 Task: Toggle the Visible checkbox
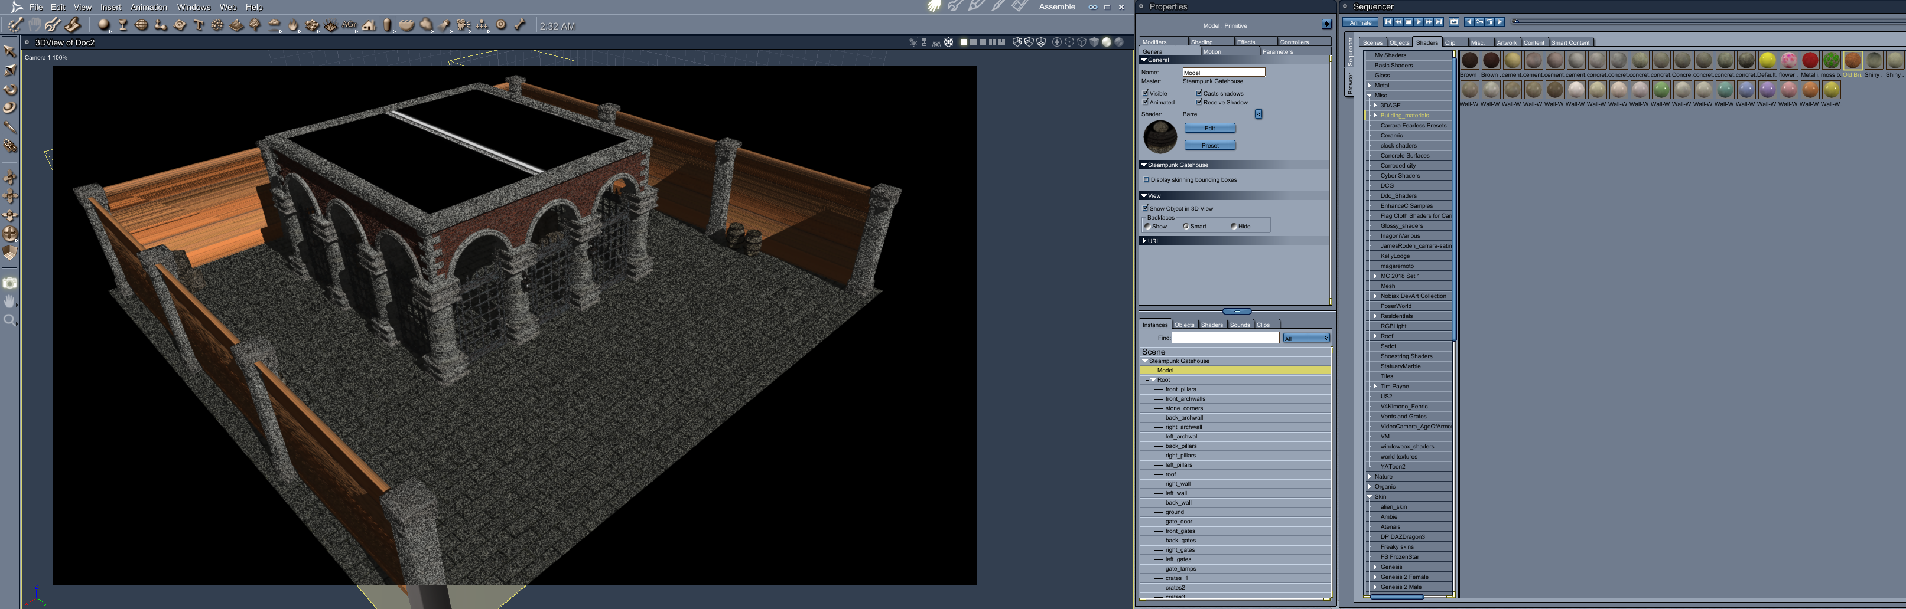[1146, 93]
